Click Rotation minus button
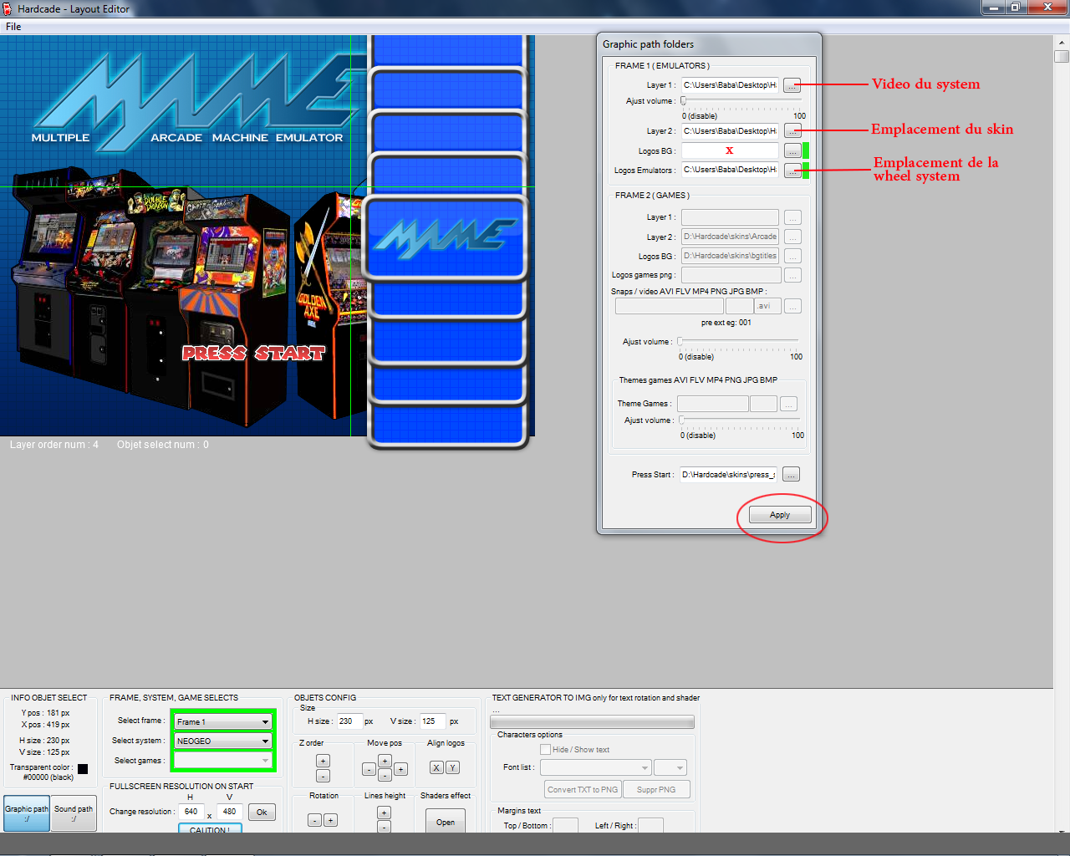The height and width of the screenshot is (856, 1070). pos(314,820)
